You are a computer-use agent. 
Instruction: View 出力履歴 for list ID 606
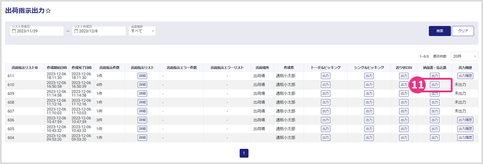pos(465,120)
